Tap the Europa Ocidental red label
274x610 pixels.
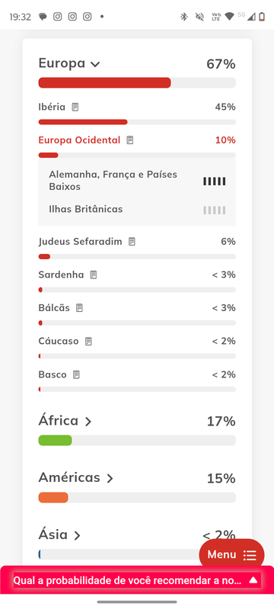(80, 140)
